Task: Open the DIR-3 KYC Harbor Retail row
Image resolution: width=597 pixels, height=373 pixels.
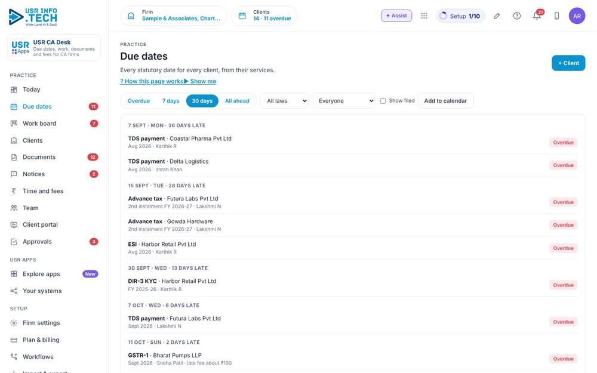Action: pos(353,285)
